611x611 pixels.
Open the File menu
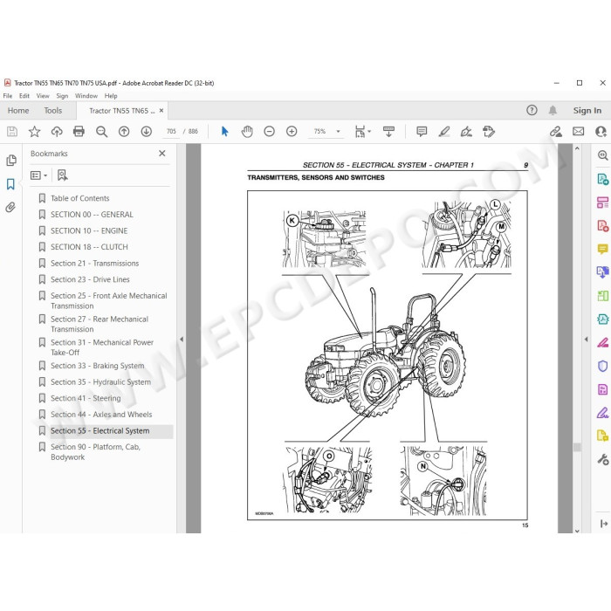tap(8, 96)
